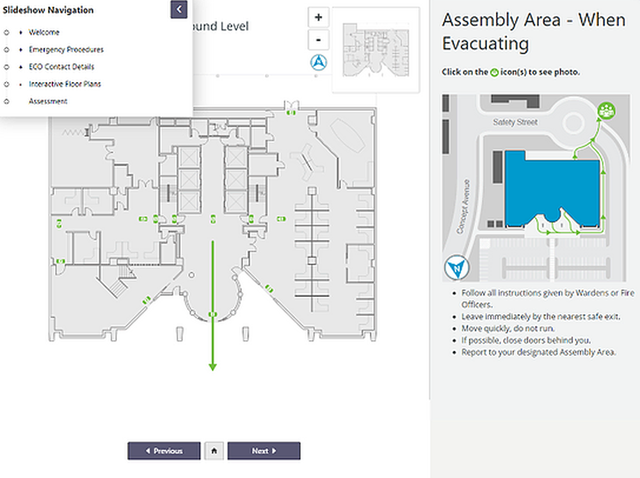Click 'Leave immediately by the nearest safe exit.' text
640x478 pixels.
(x=541, y=316)
